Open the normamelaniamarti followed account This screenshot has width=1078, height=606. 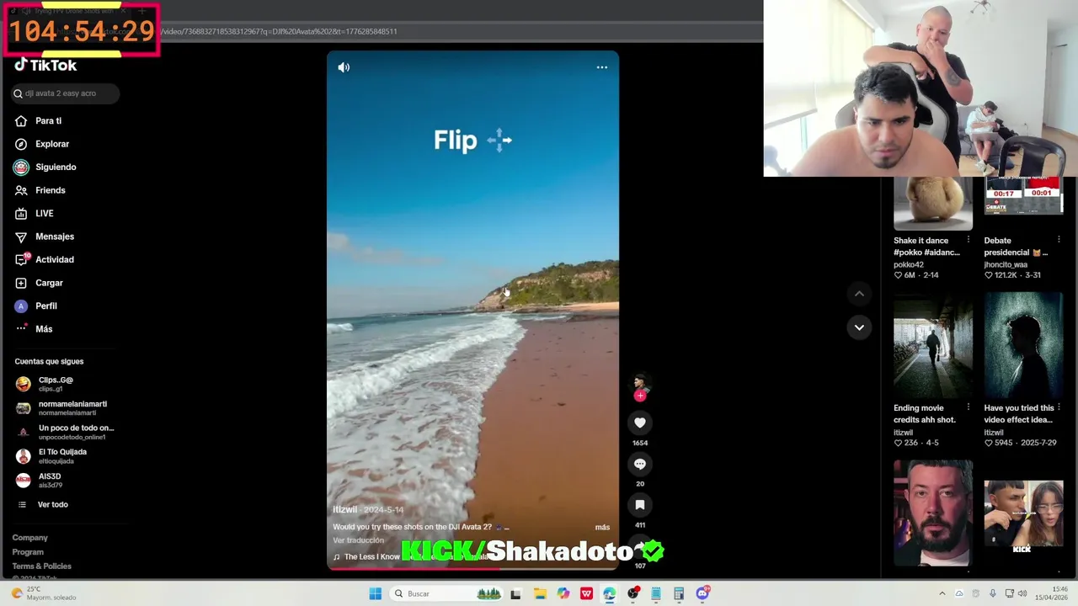coord(61,408)
